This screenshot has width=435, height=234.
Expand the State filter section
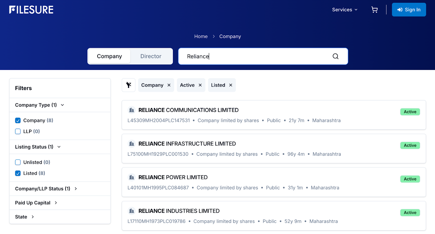pos(33,217)
